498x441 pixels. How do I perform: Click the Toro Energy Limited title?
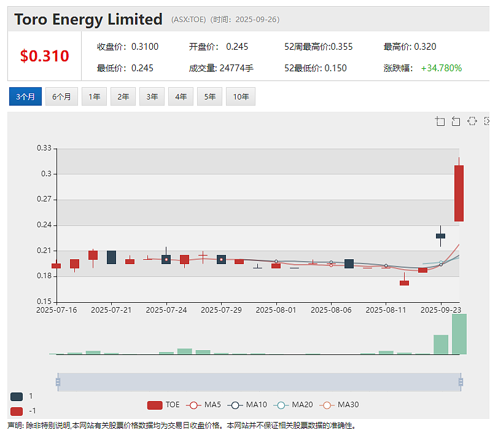pyautogui.click(x=88, y=20)
